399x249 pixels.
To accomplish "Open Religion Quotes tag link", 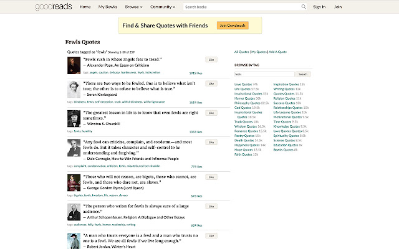I will tap(284, 98).
